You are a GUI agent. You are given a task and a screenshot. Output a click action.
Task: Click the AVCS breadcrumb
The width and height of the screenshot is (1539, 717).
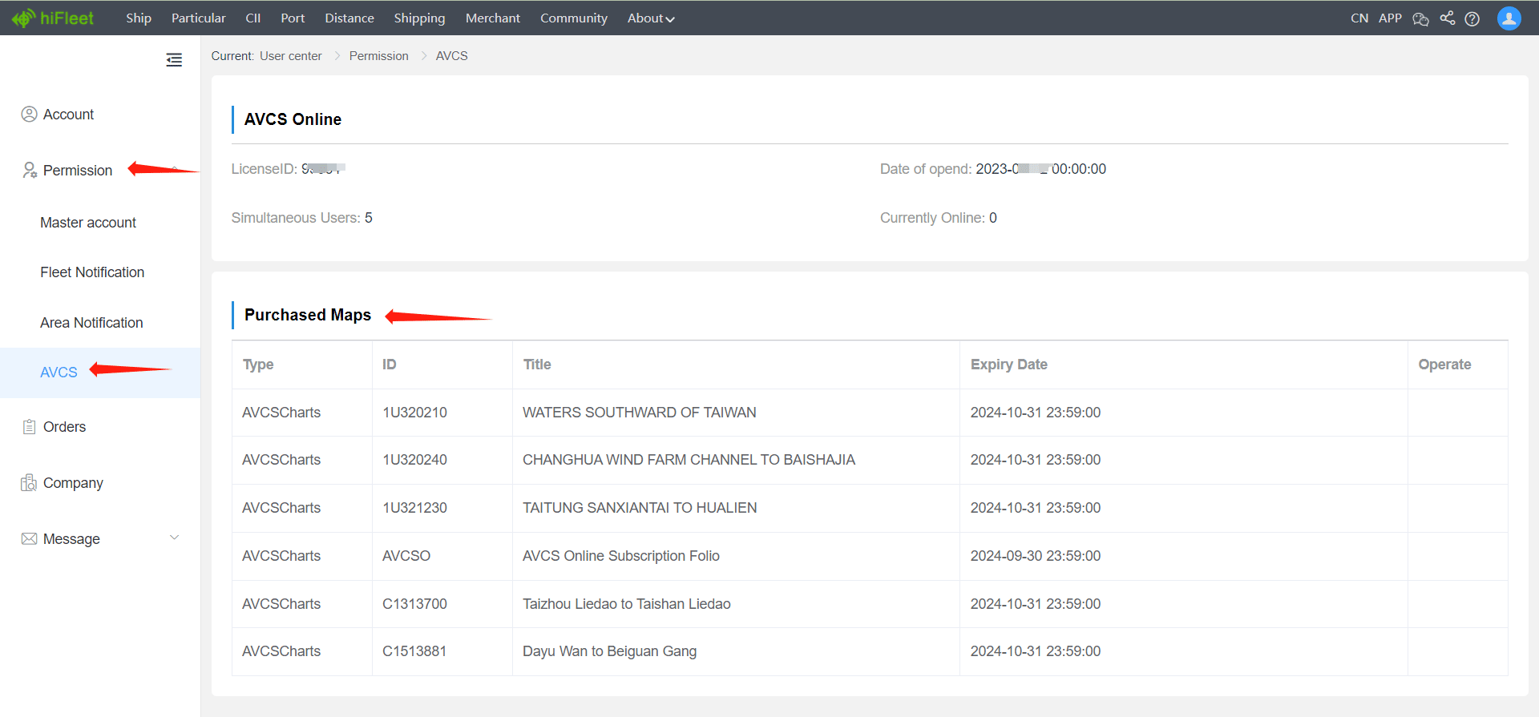452,56
